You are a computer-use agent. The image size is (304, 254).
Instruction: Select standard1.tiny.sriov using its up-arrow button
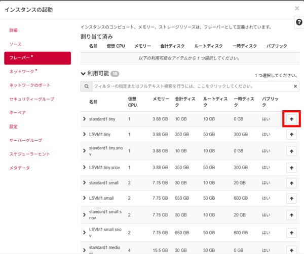pyautogui.click(x=291, y=150)
